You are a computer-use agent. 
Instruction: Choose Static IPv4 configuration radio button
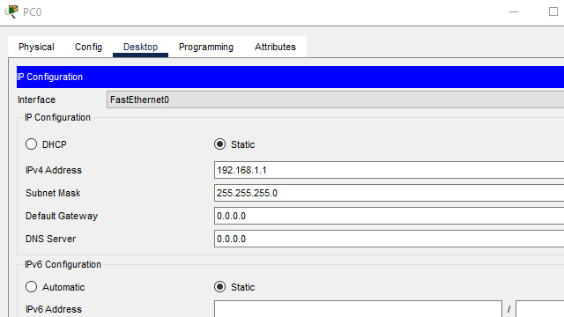click(x=219, y=144)
